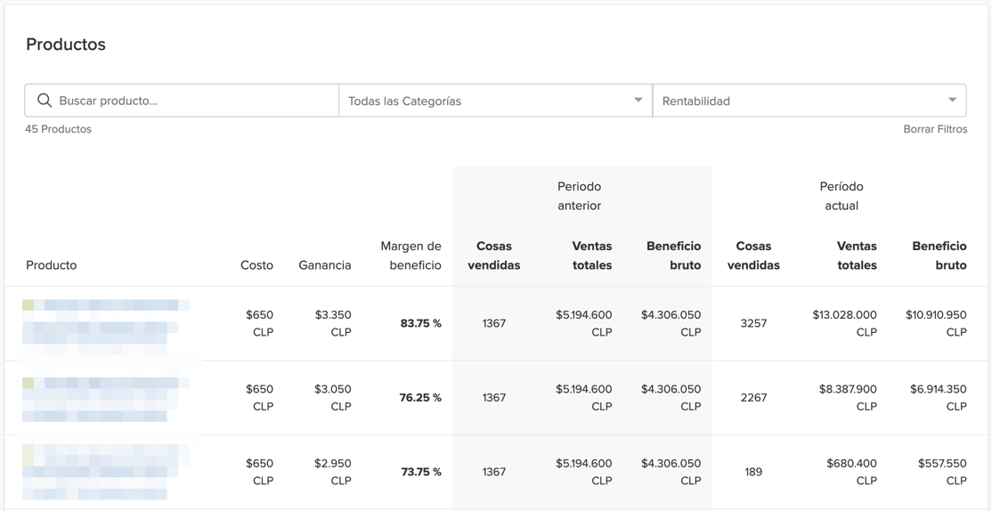992x511 pixels.
Task: Click the 189 cosas vendidas value
Action: 753,472
